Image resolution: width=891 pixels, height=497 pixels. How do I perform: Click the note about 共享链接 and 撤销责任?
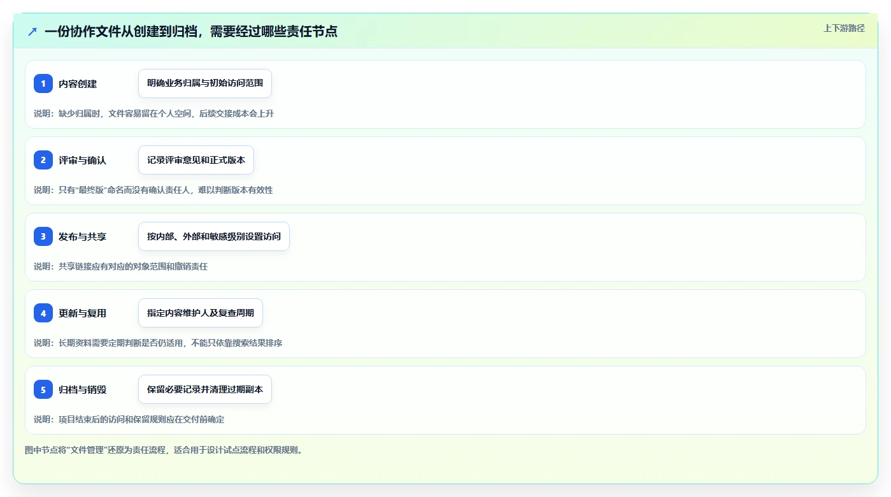coord(120,266)
